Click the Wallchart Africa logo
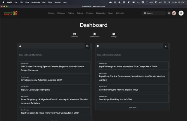Viewport: 187px width, 121px height. click(x=11, y=13)
